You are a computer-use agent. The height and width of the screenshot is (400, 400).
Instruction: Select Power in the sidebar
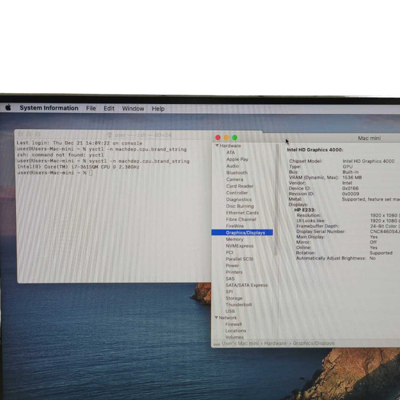[x=232, y=266]
